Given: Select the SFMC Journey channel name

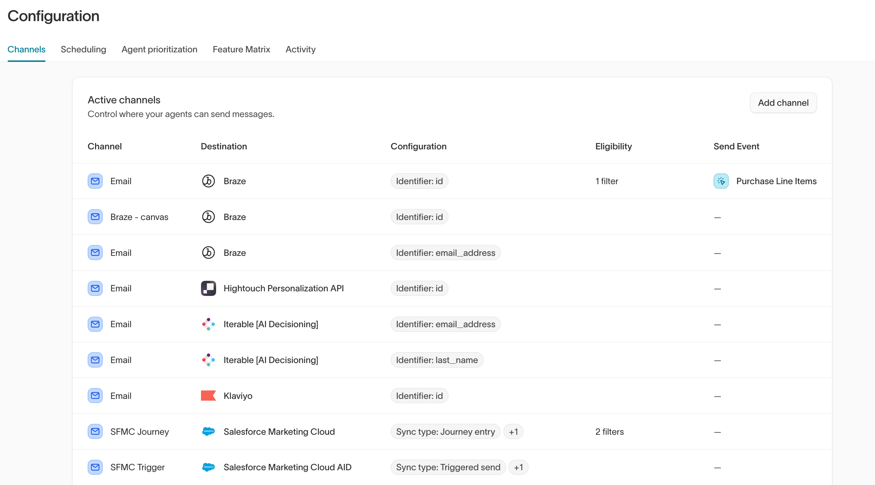Looking at the screenshot, I should tap(140, 432).
